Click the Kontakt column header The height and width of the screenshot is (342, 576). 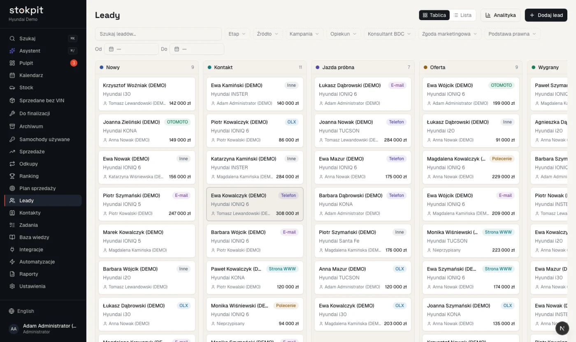[255, 67]
